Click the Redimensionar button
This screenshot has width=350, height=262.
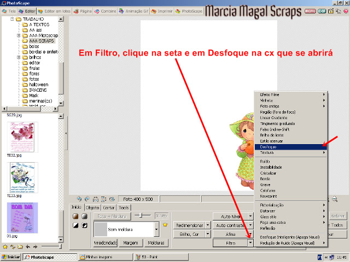189,225
